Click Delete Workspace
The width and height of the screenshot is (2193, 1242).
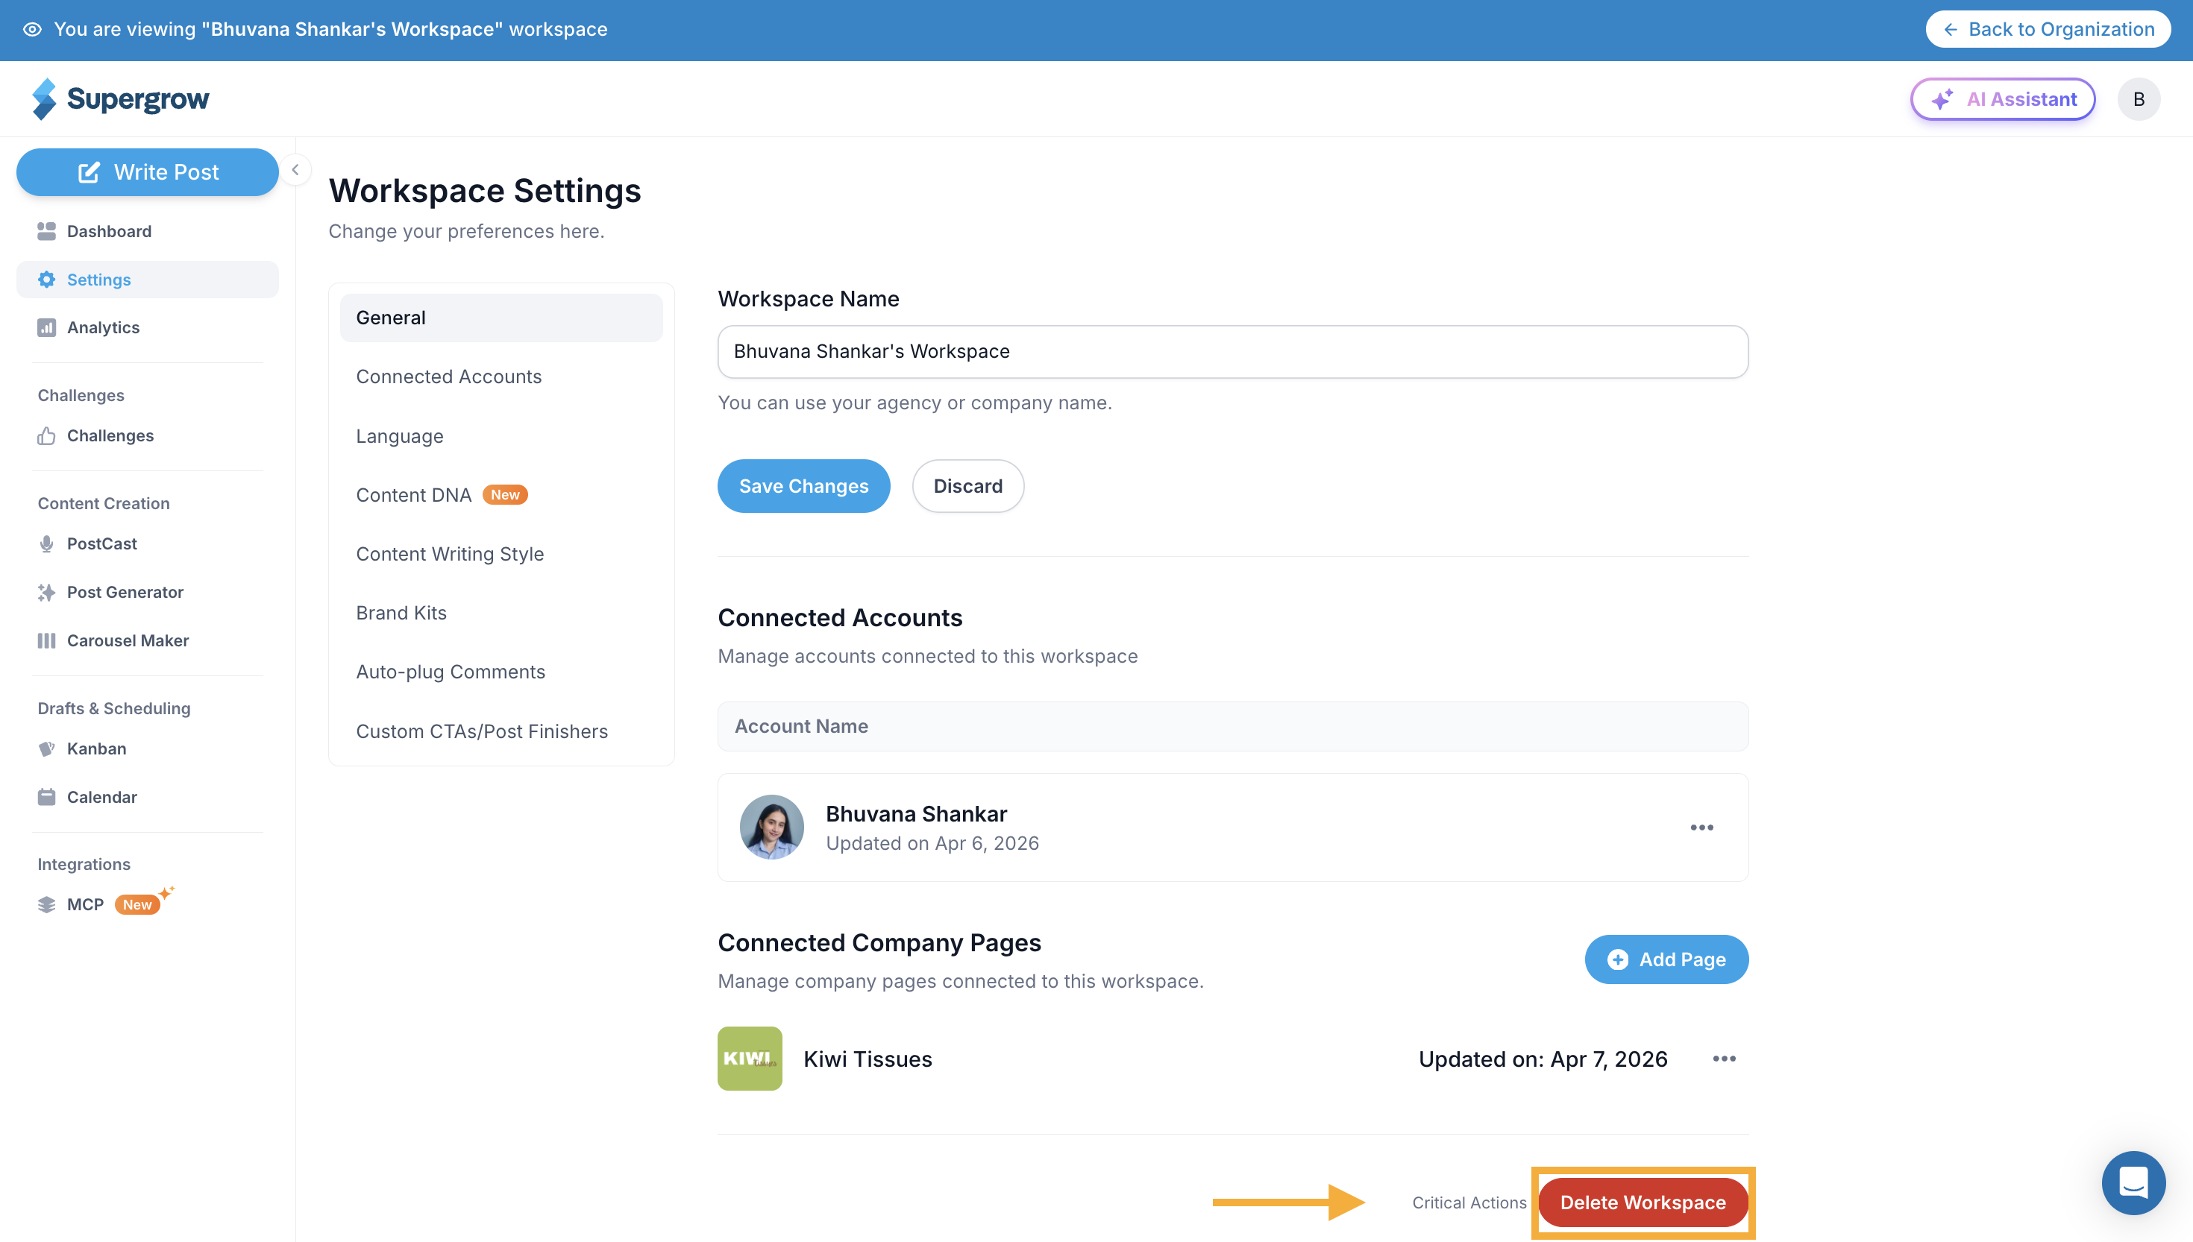[x=1643, y=1202]
